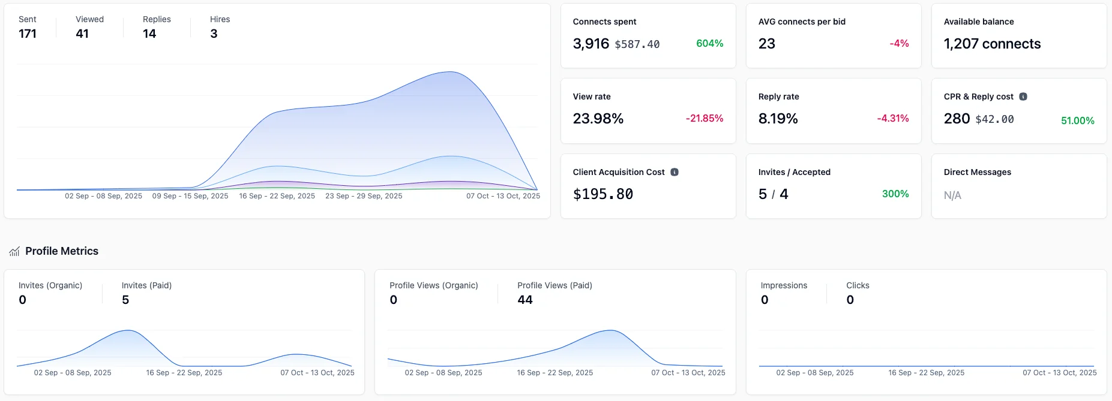
Task: Open the Available balance connects card
Action: (x=1018, y=36)
